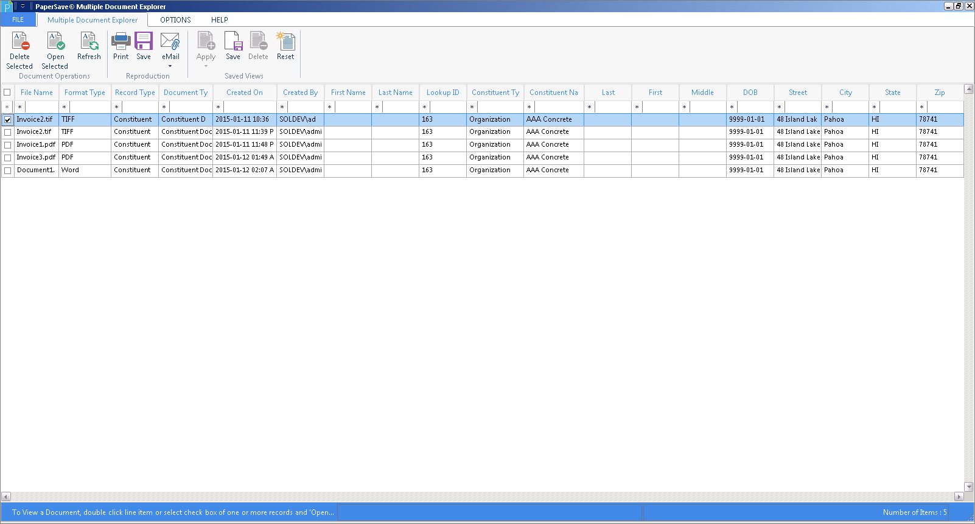This screenshot has height=524, width=975.
Task: Click the Constituent Na column header
Action: coord(553,93)
